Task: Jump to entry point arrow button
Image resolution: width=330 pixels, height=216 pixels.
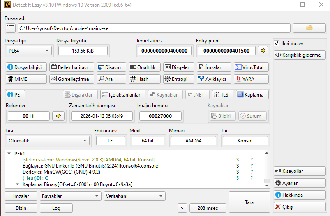Action: [x=263, y=51]
